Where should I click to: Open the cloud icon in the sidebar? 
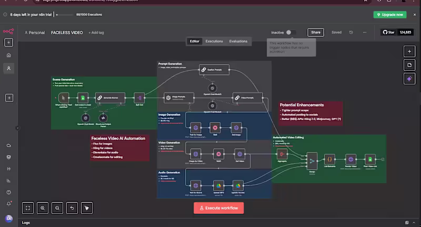[x=8, y=145]
